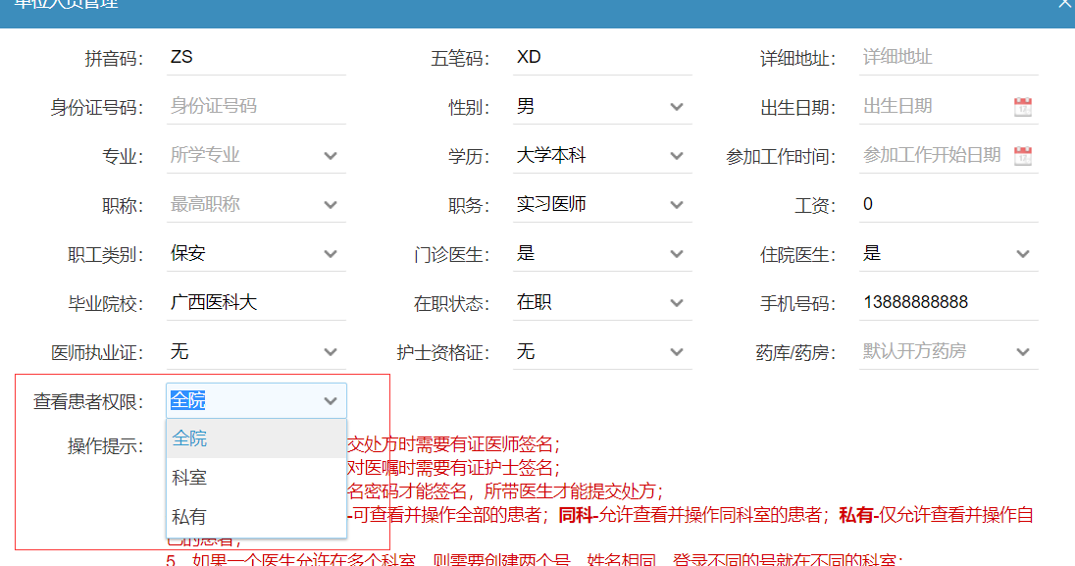Viewport: 1075px width, 566px height.
Task: Open the 职工类别 dropdown showing 保安
Action: coord(331,254)
